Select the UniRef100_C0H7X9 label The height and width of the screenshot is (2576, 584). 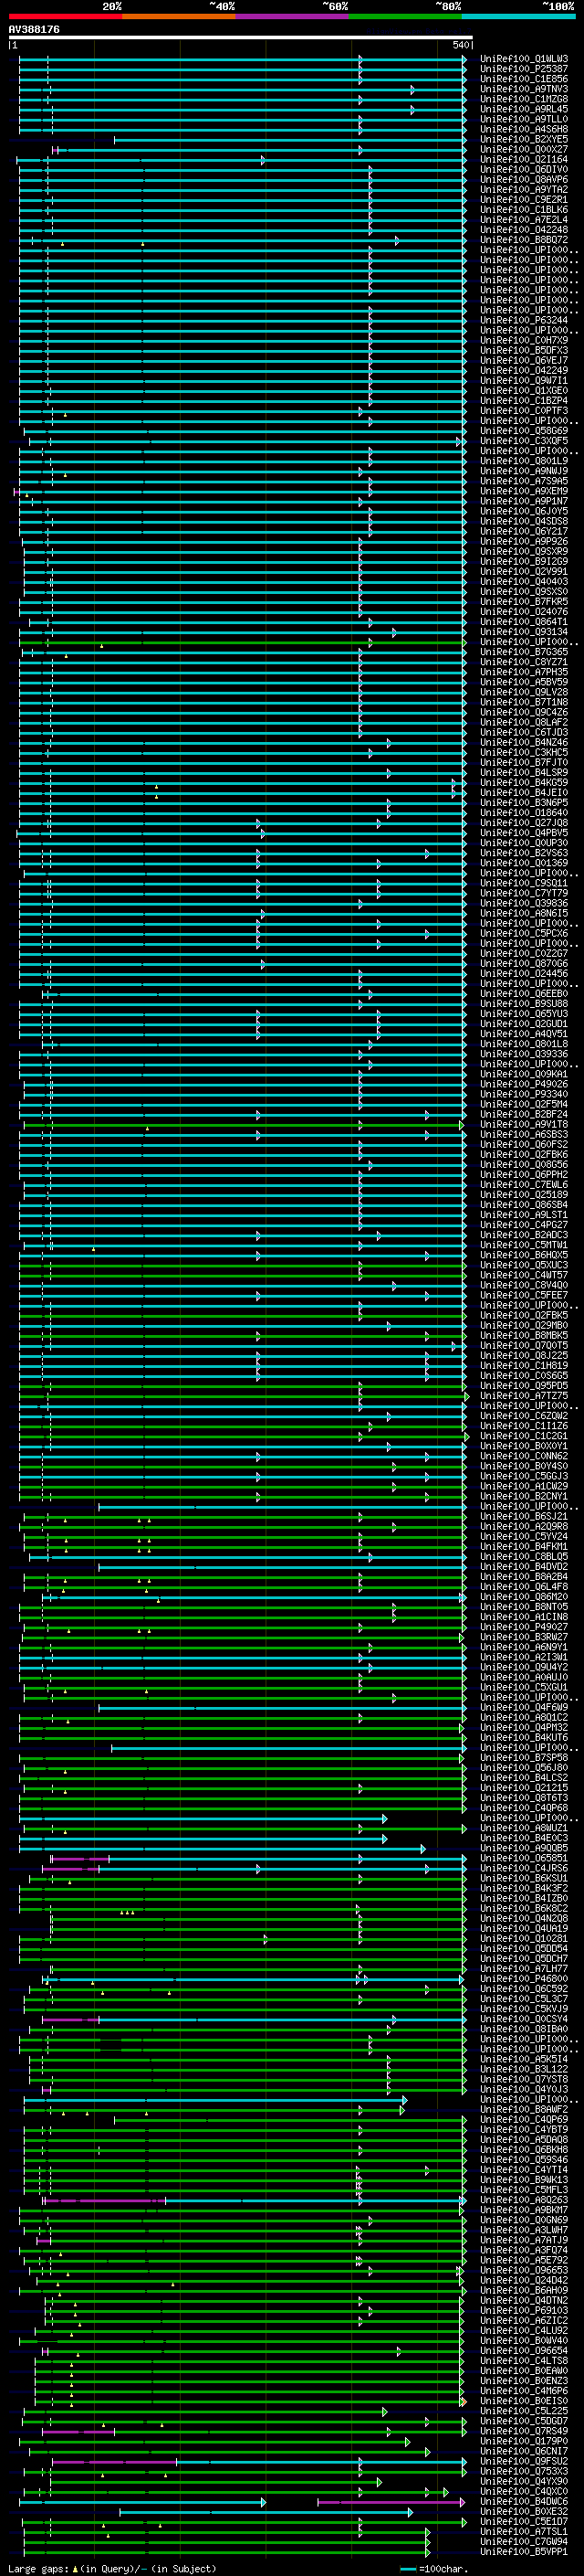pos(524,340)
